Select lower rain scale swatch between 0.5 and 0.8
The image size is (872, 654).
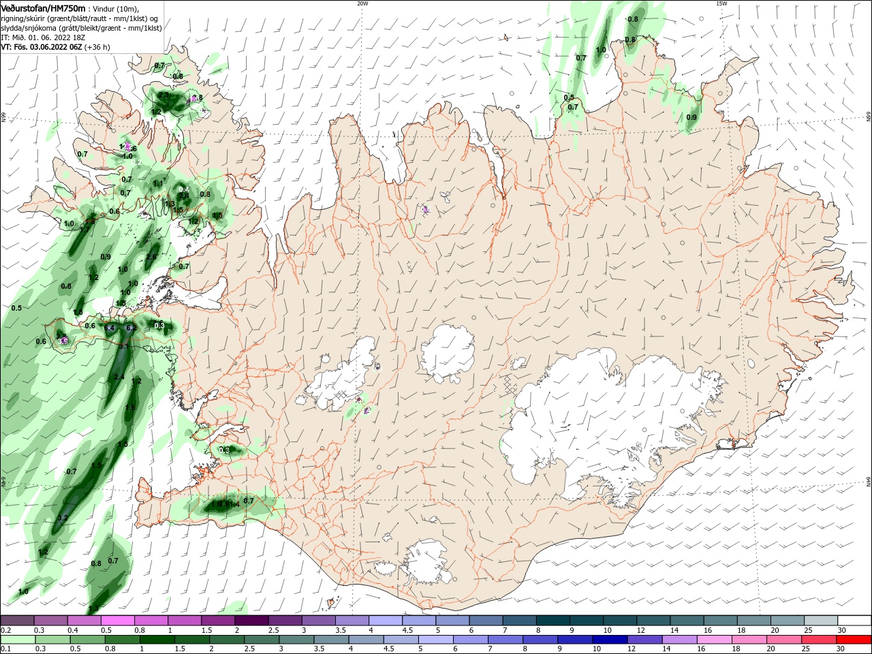tap(87, 640)
